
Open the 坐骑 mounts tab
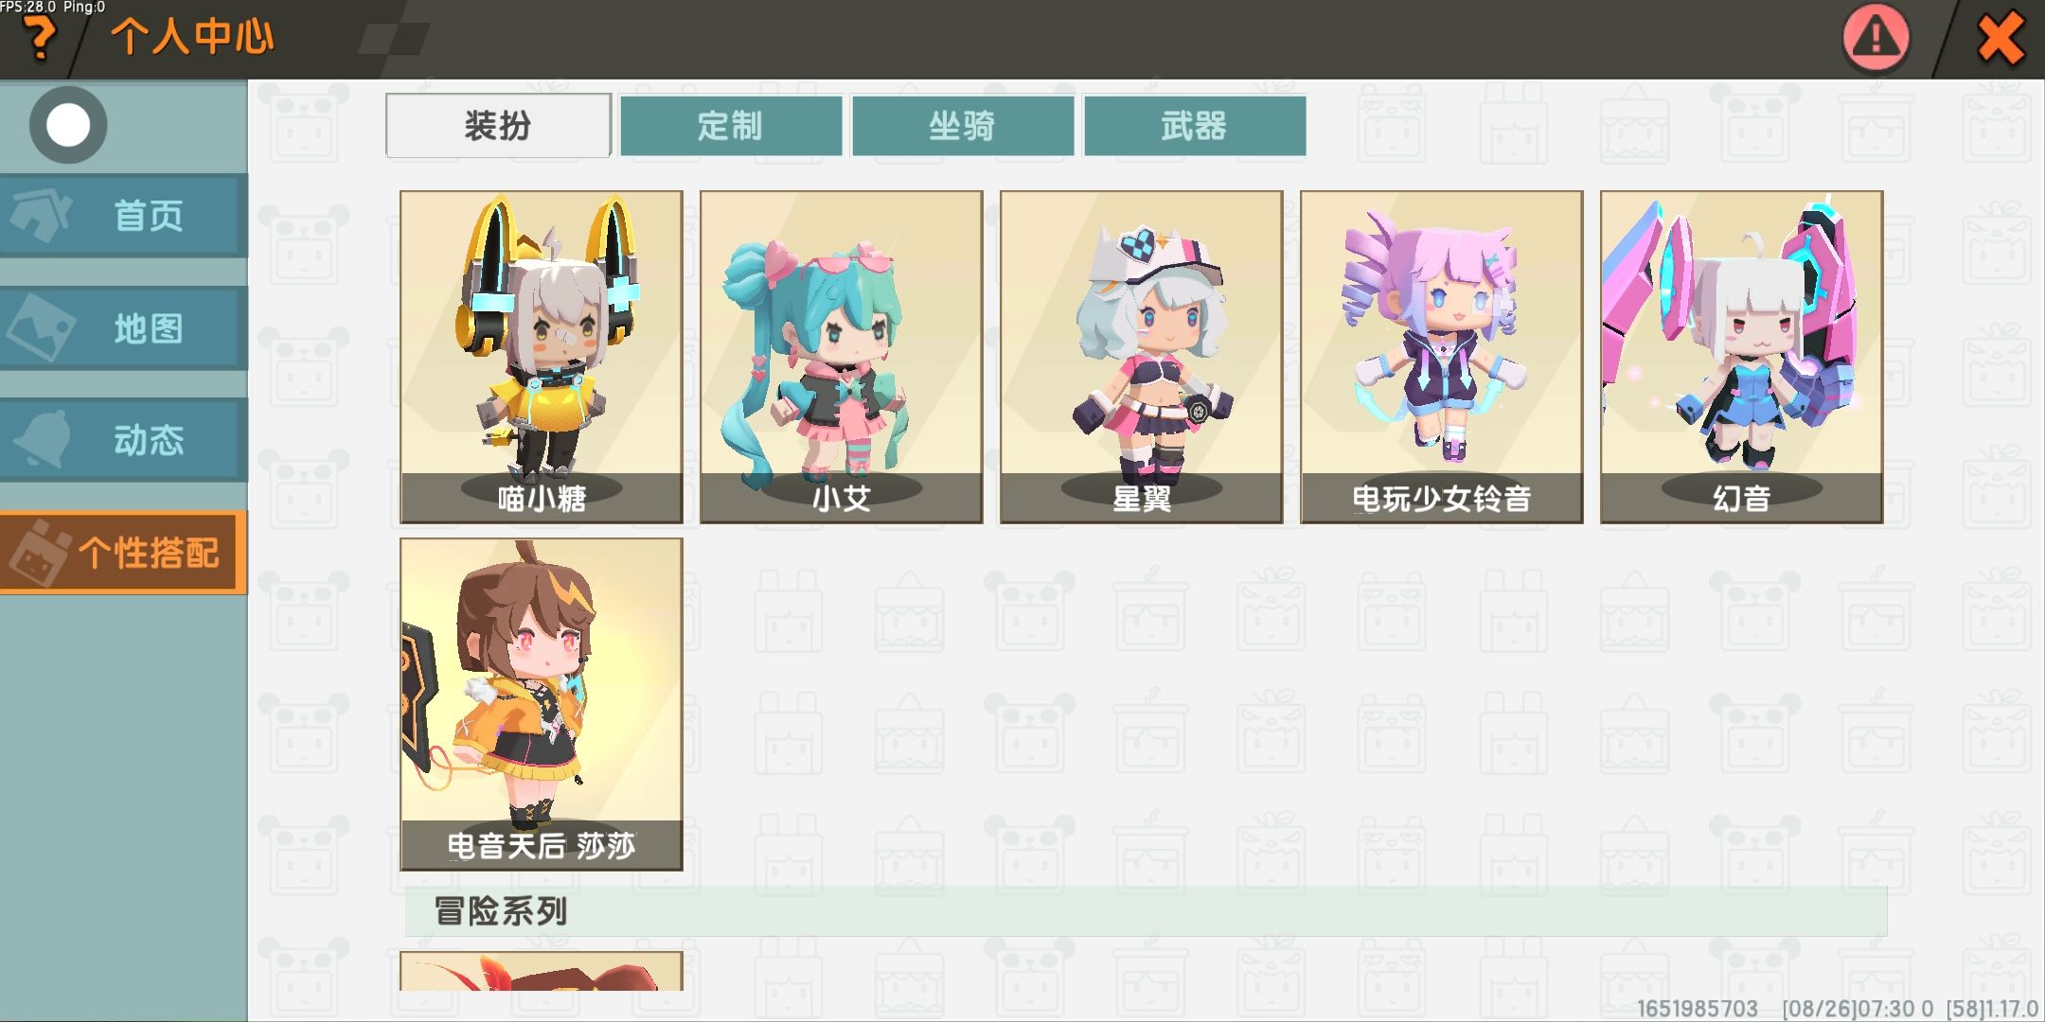pos(962,125)
